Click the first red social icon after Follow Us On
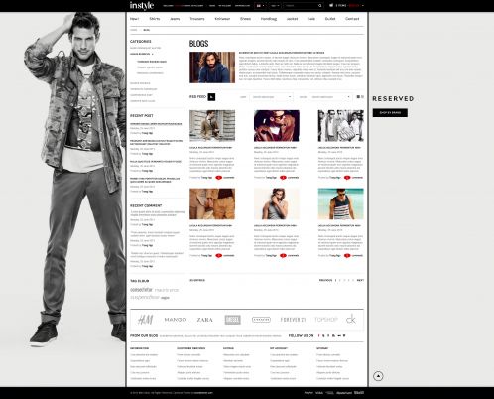This screenshot has height=399, width=494. pos(318,335)
